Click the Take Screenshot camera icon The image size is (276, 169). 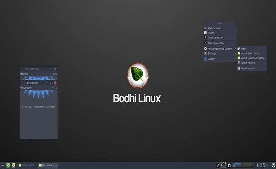pyautogui.click(x=206, y=43)
